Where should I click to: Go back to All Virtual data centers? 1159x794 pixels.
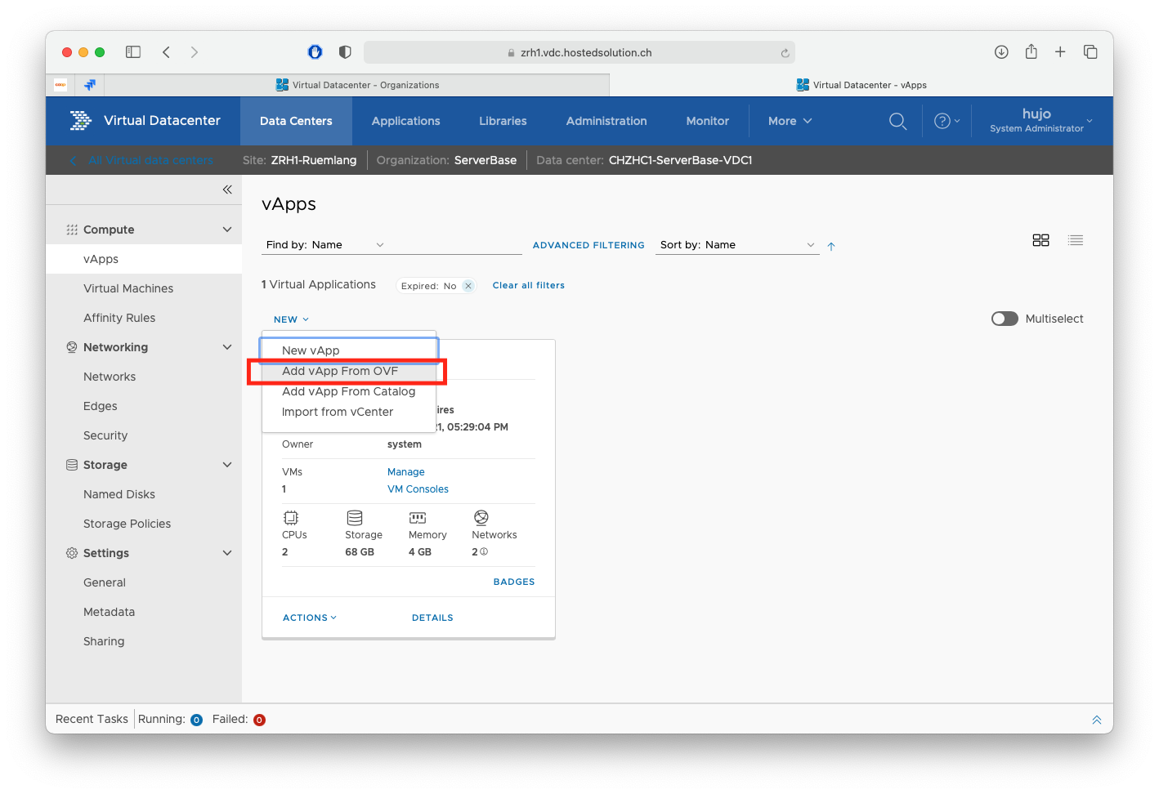[x=142, y=160]
